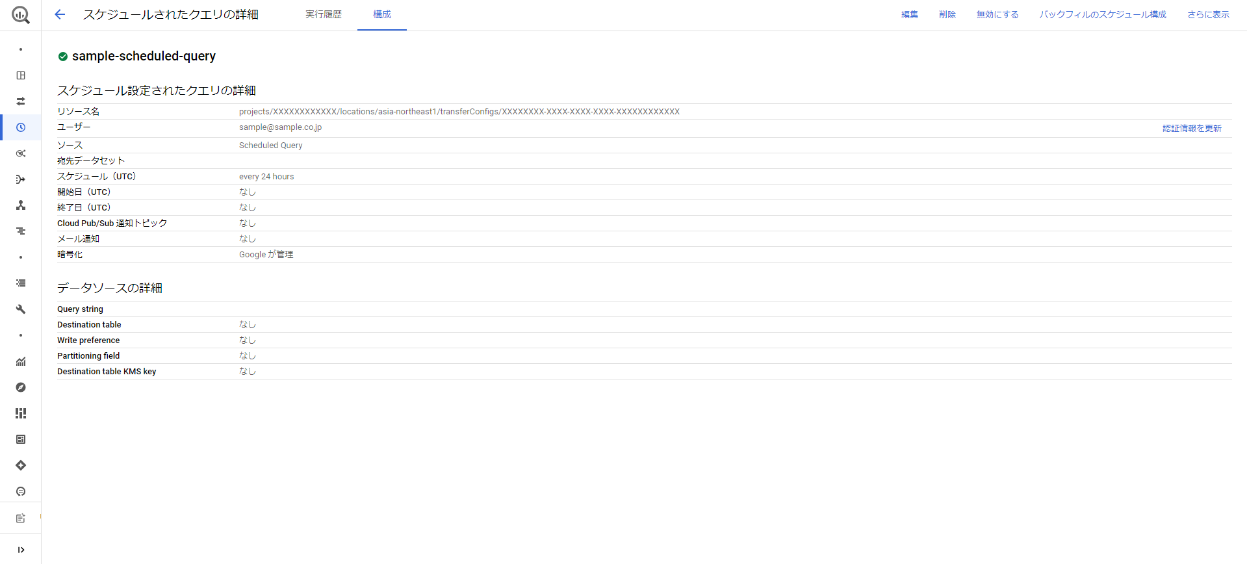The image size is (1247, 564).
Task: Click the 編集 button
Action: coord(910,14)
